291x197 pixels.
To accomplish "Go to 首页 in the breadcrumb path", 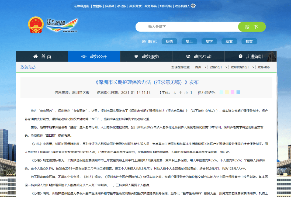I will pos(198,67).
